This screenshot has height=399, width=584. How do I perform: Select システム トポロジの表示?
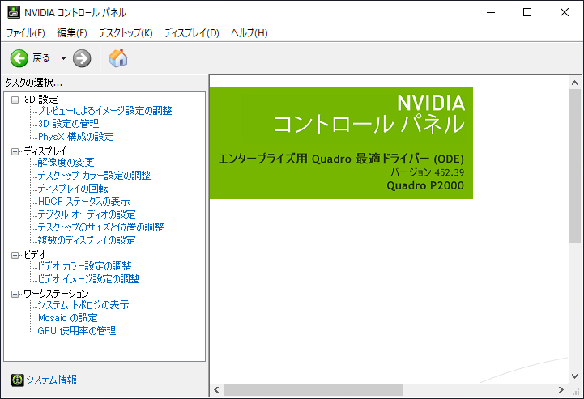tap(83, 305)
